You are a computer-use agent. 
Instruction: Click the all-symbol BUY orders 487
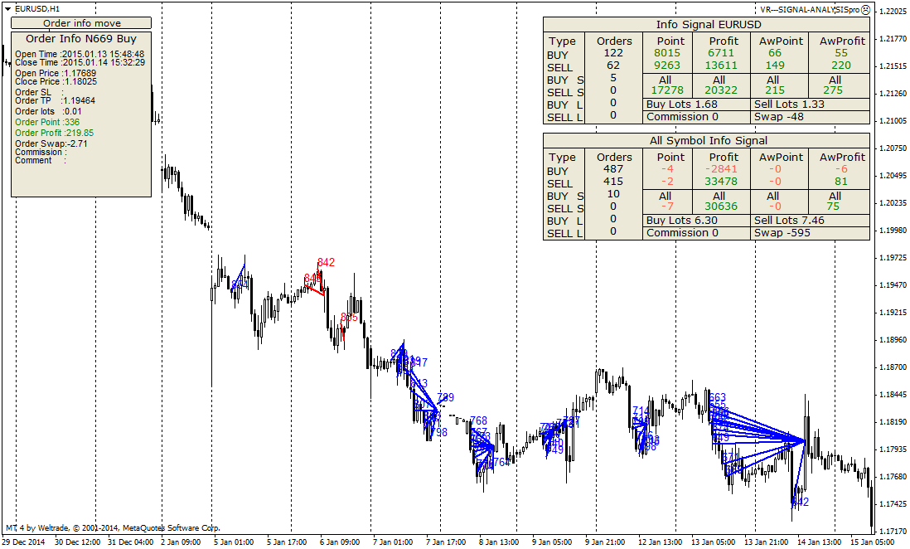coord(612,169)
